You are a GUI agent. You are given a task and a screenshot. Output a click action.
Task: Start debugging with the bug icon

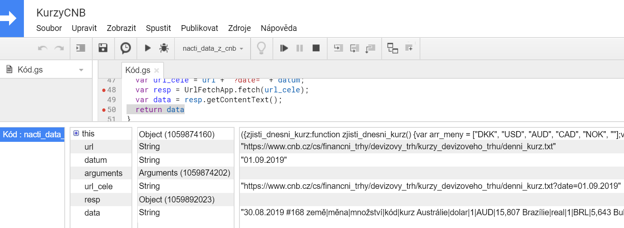[164, 48]
